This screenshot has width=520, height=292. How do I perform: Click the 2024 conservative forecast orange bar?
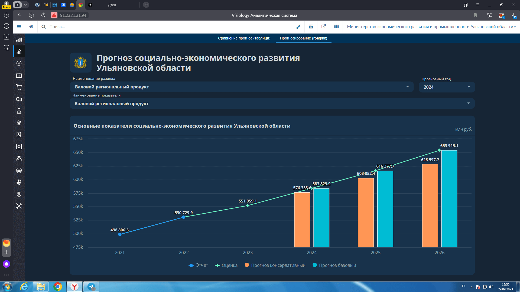[x=302, y=220]
